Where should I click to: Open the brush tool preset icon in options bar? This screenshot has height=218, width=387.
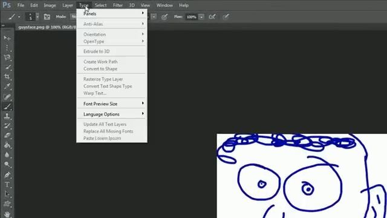[11, 17]
